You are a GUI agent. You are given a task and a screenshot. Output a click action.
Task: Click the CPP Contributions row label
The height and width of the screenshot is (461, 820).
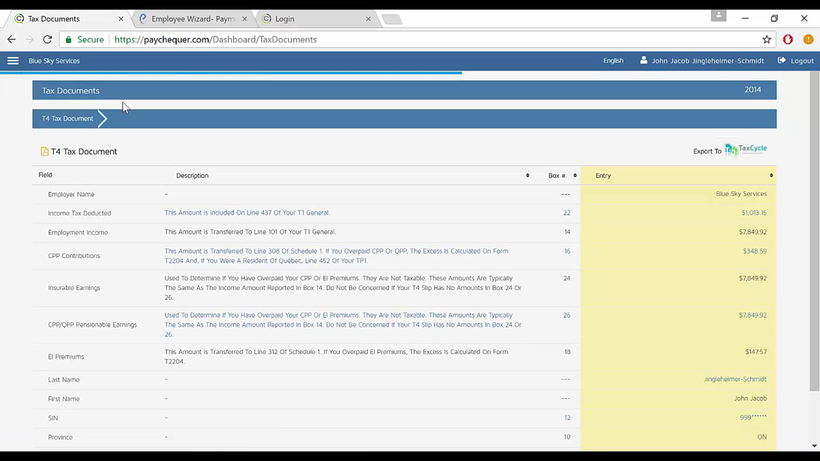point(74,256)
